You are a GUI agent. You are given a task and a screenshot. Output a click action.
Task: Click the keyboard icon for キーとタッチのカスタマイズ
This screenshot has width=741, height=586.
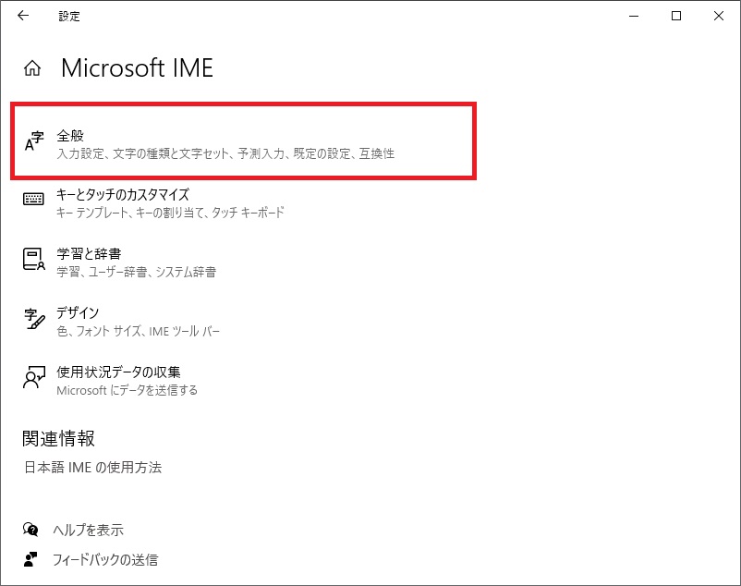pyautogui.click(x=33, y=199)
